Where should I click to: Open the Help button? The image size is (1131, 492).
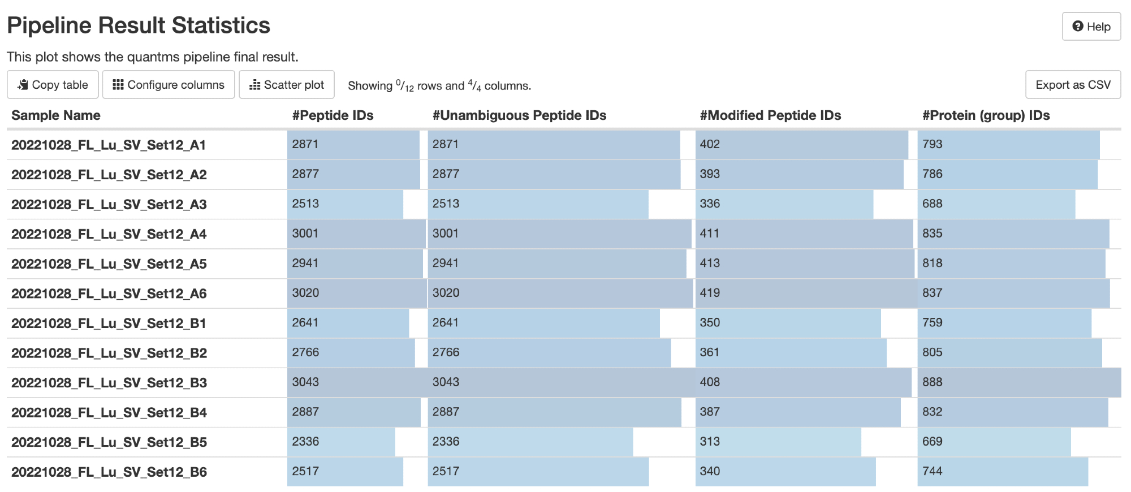tap(1091, 27)
